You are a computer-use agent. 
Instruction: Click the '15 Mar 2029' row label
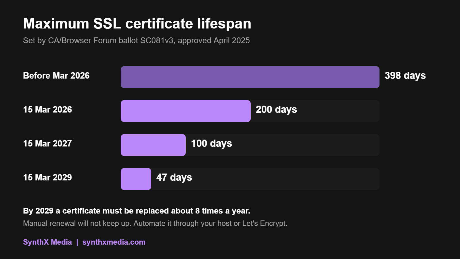47,178
